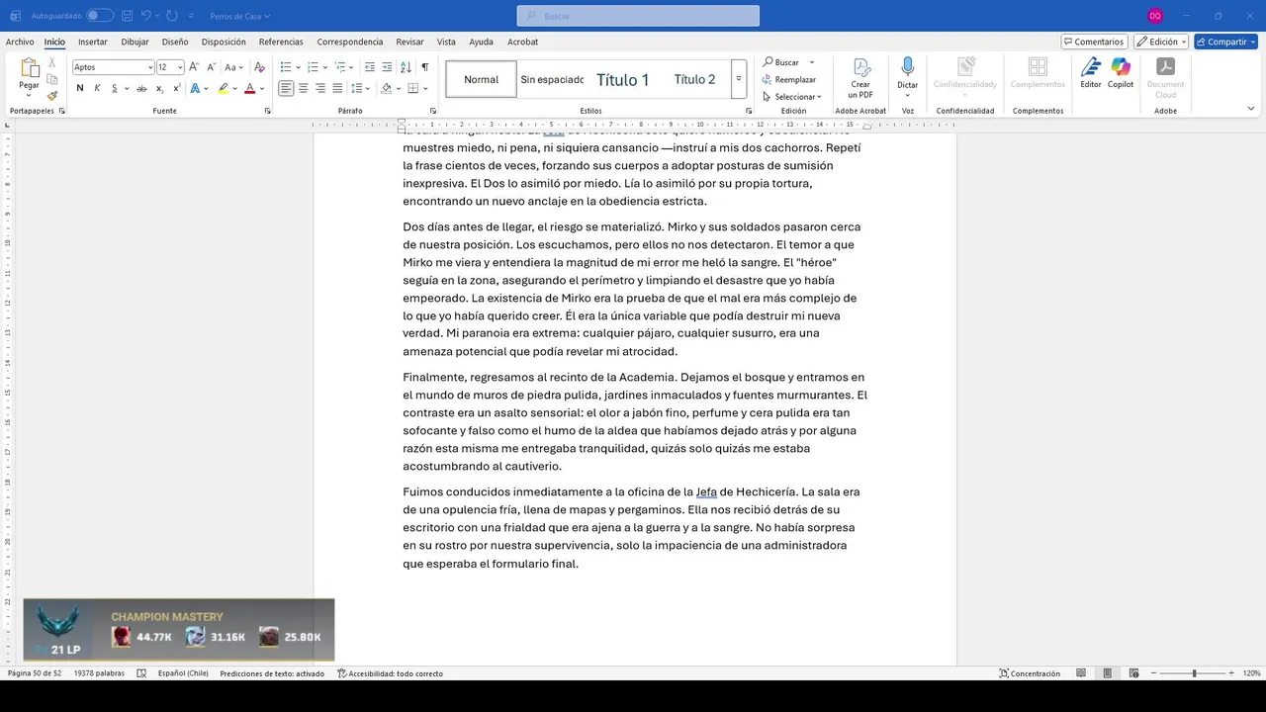Redo the last action
The image size is (1266, 712).
(x=172, y=16)
